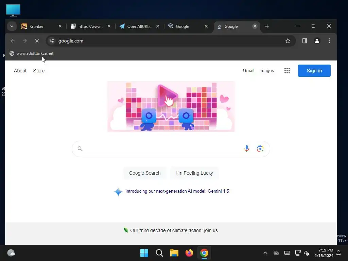Close the OpenAllURLs tab
348x261 pixels.
pos(158,27)
